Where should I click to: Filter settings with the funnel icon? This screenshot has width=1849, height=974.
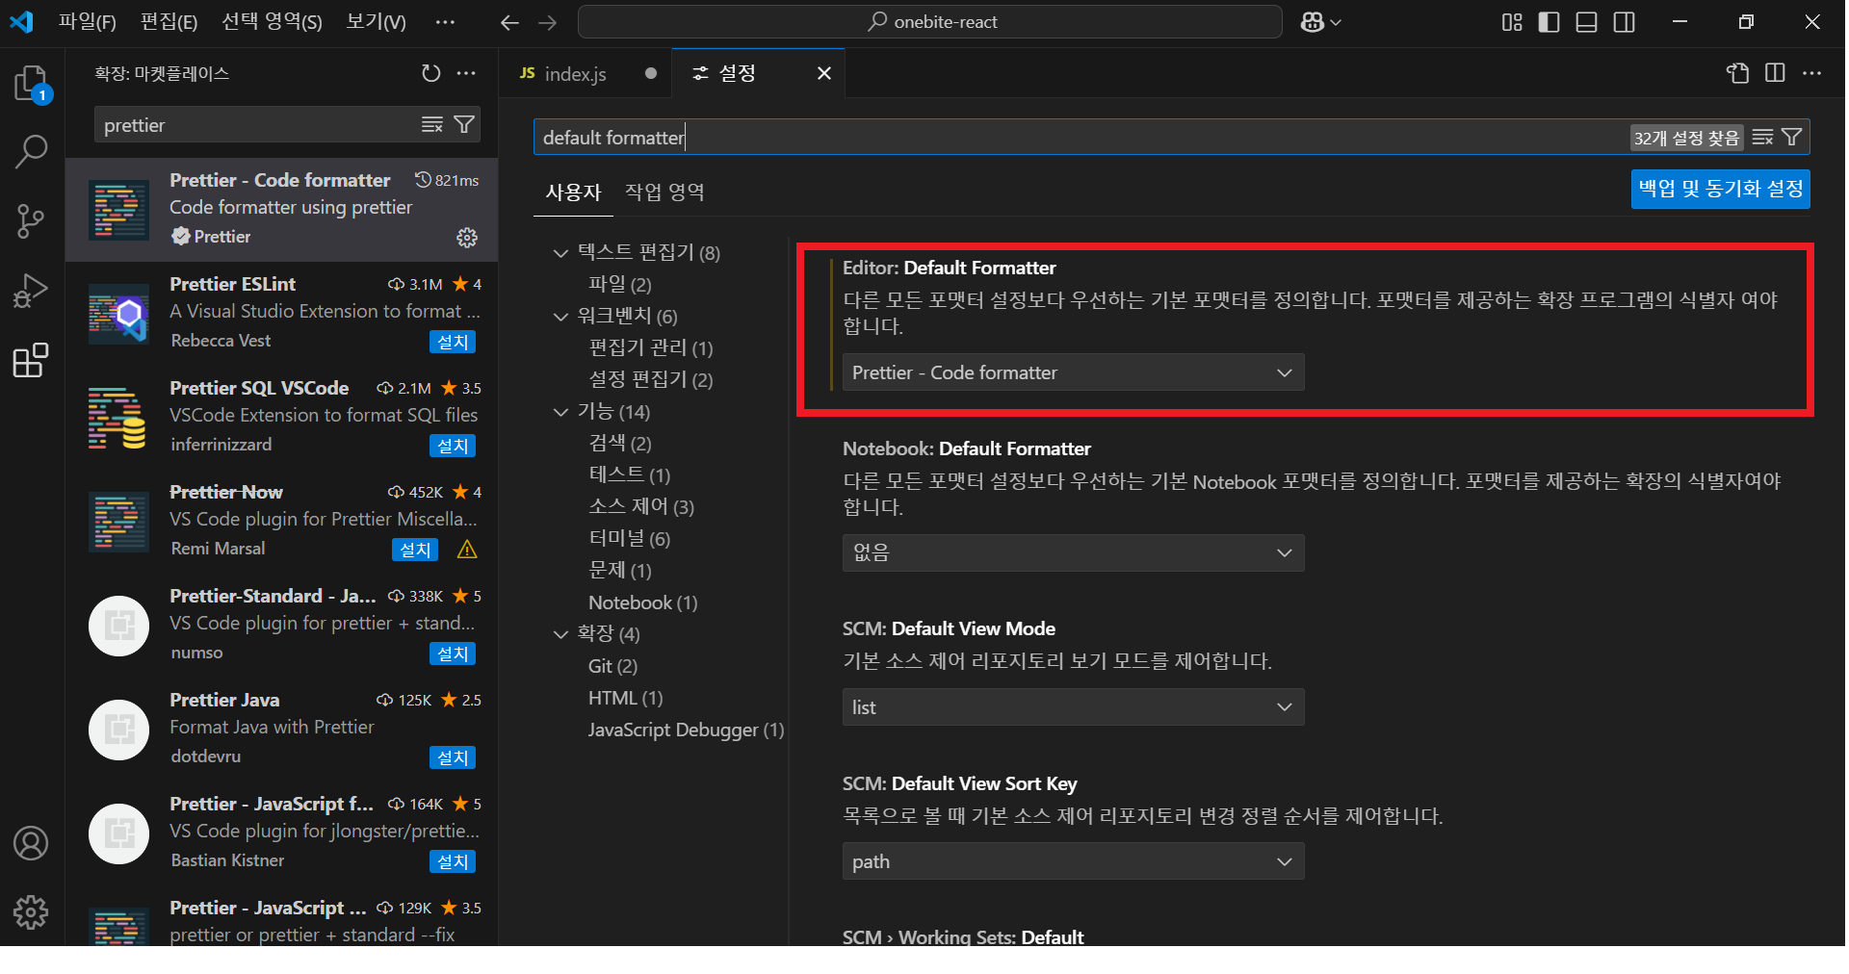[1792, 138]
